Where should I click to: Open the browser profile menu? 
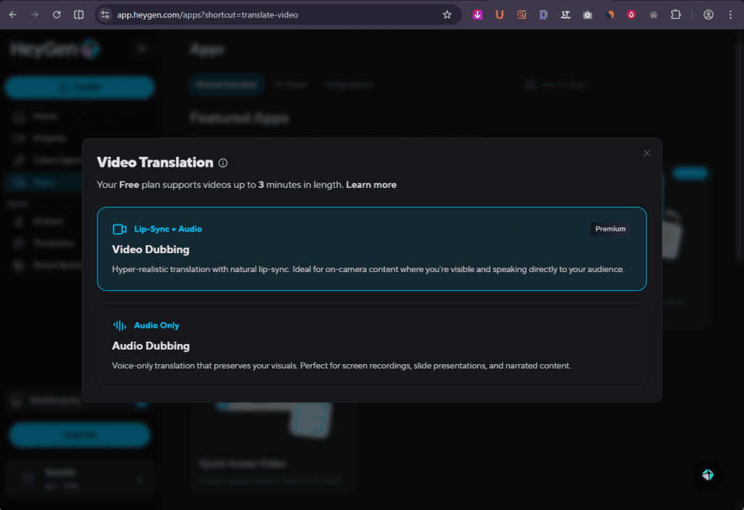[x=708, y=15]
